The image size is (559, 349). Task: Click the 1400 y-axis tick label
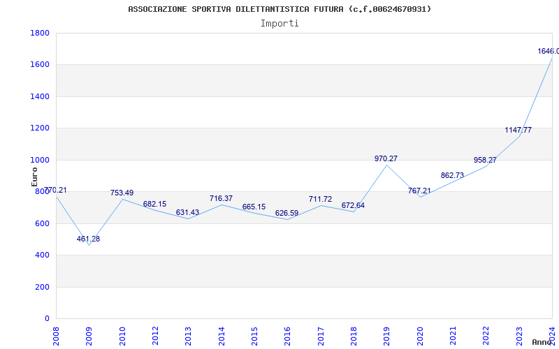[x=40, y=96]
